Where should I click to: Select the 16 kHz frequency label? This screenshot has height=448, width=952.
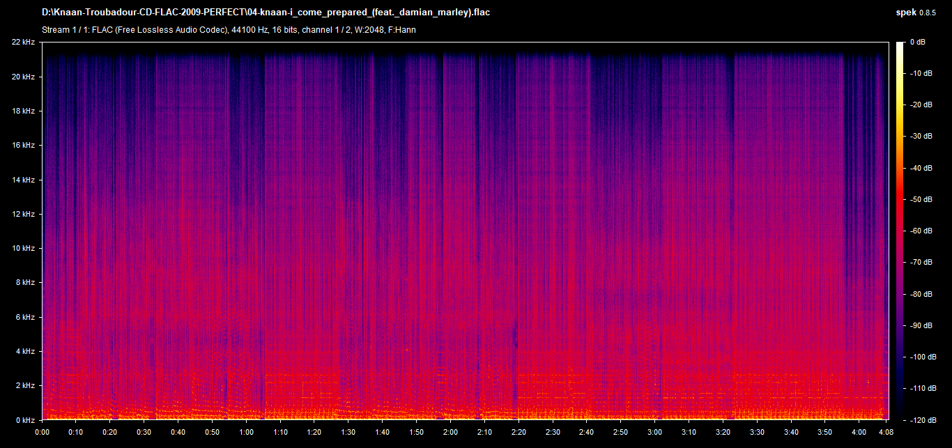(23, 146)
